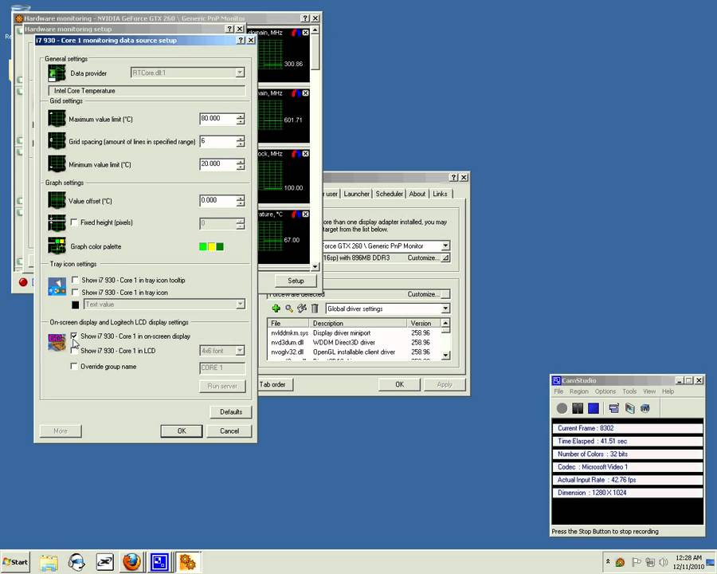Open file explorer folder taskbar icon
The image size is (717, 574).
tap(49, 562)
